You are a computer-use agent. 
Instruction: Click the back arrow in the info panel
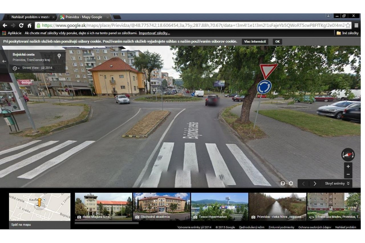[4, 61]
